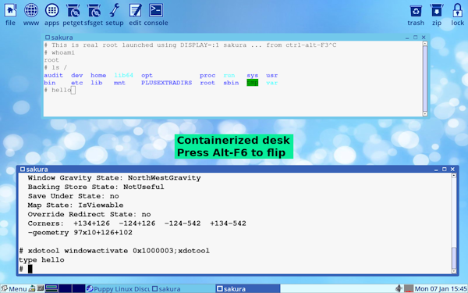This screenshot has height=293, width=468.
Task: Switch to the first virtual desktop in pager
Action: (x=51, y=288)
